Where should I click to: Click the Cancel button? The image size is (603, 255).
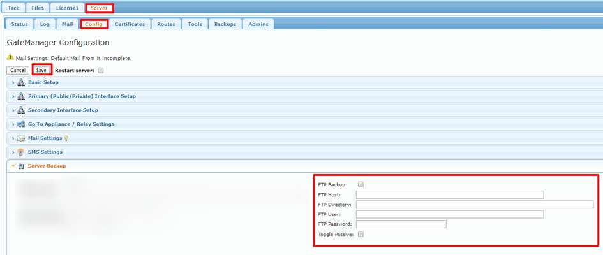[18, 71]
